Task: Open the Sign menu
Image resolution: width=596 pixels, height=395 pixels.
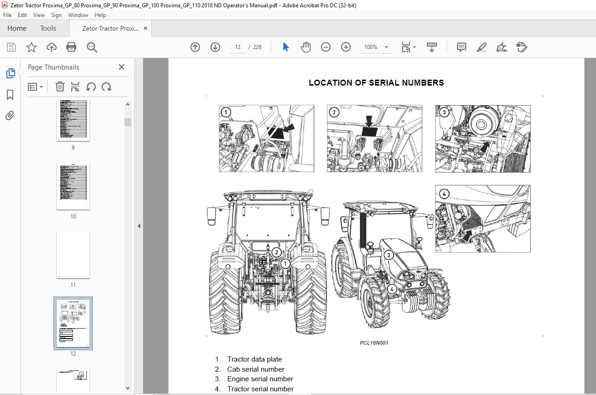Action: coord(56,15)
